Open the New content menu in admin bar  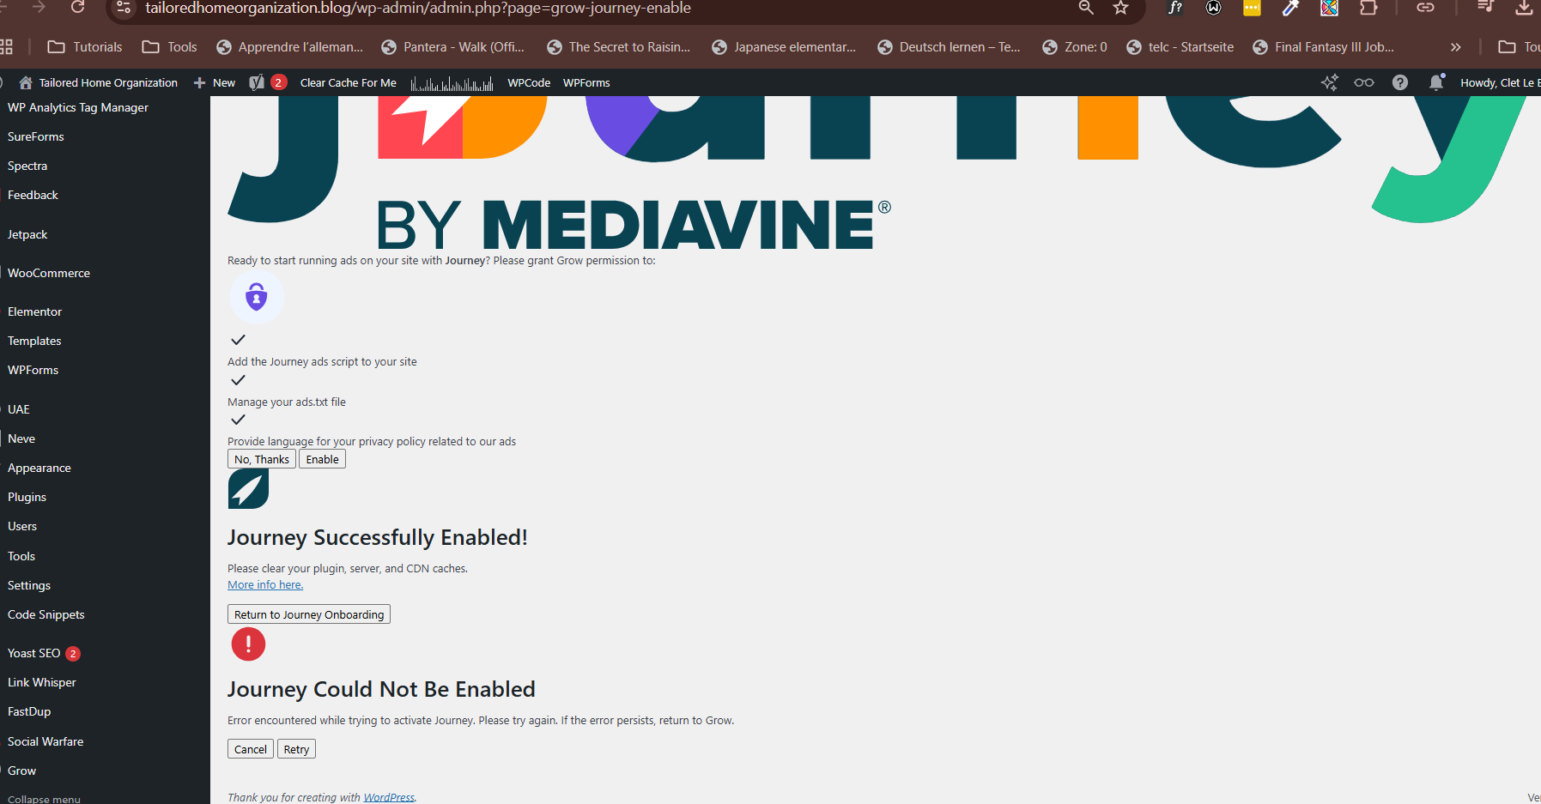tap(215, 82)
